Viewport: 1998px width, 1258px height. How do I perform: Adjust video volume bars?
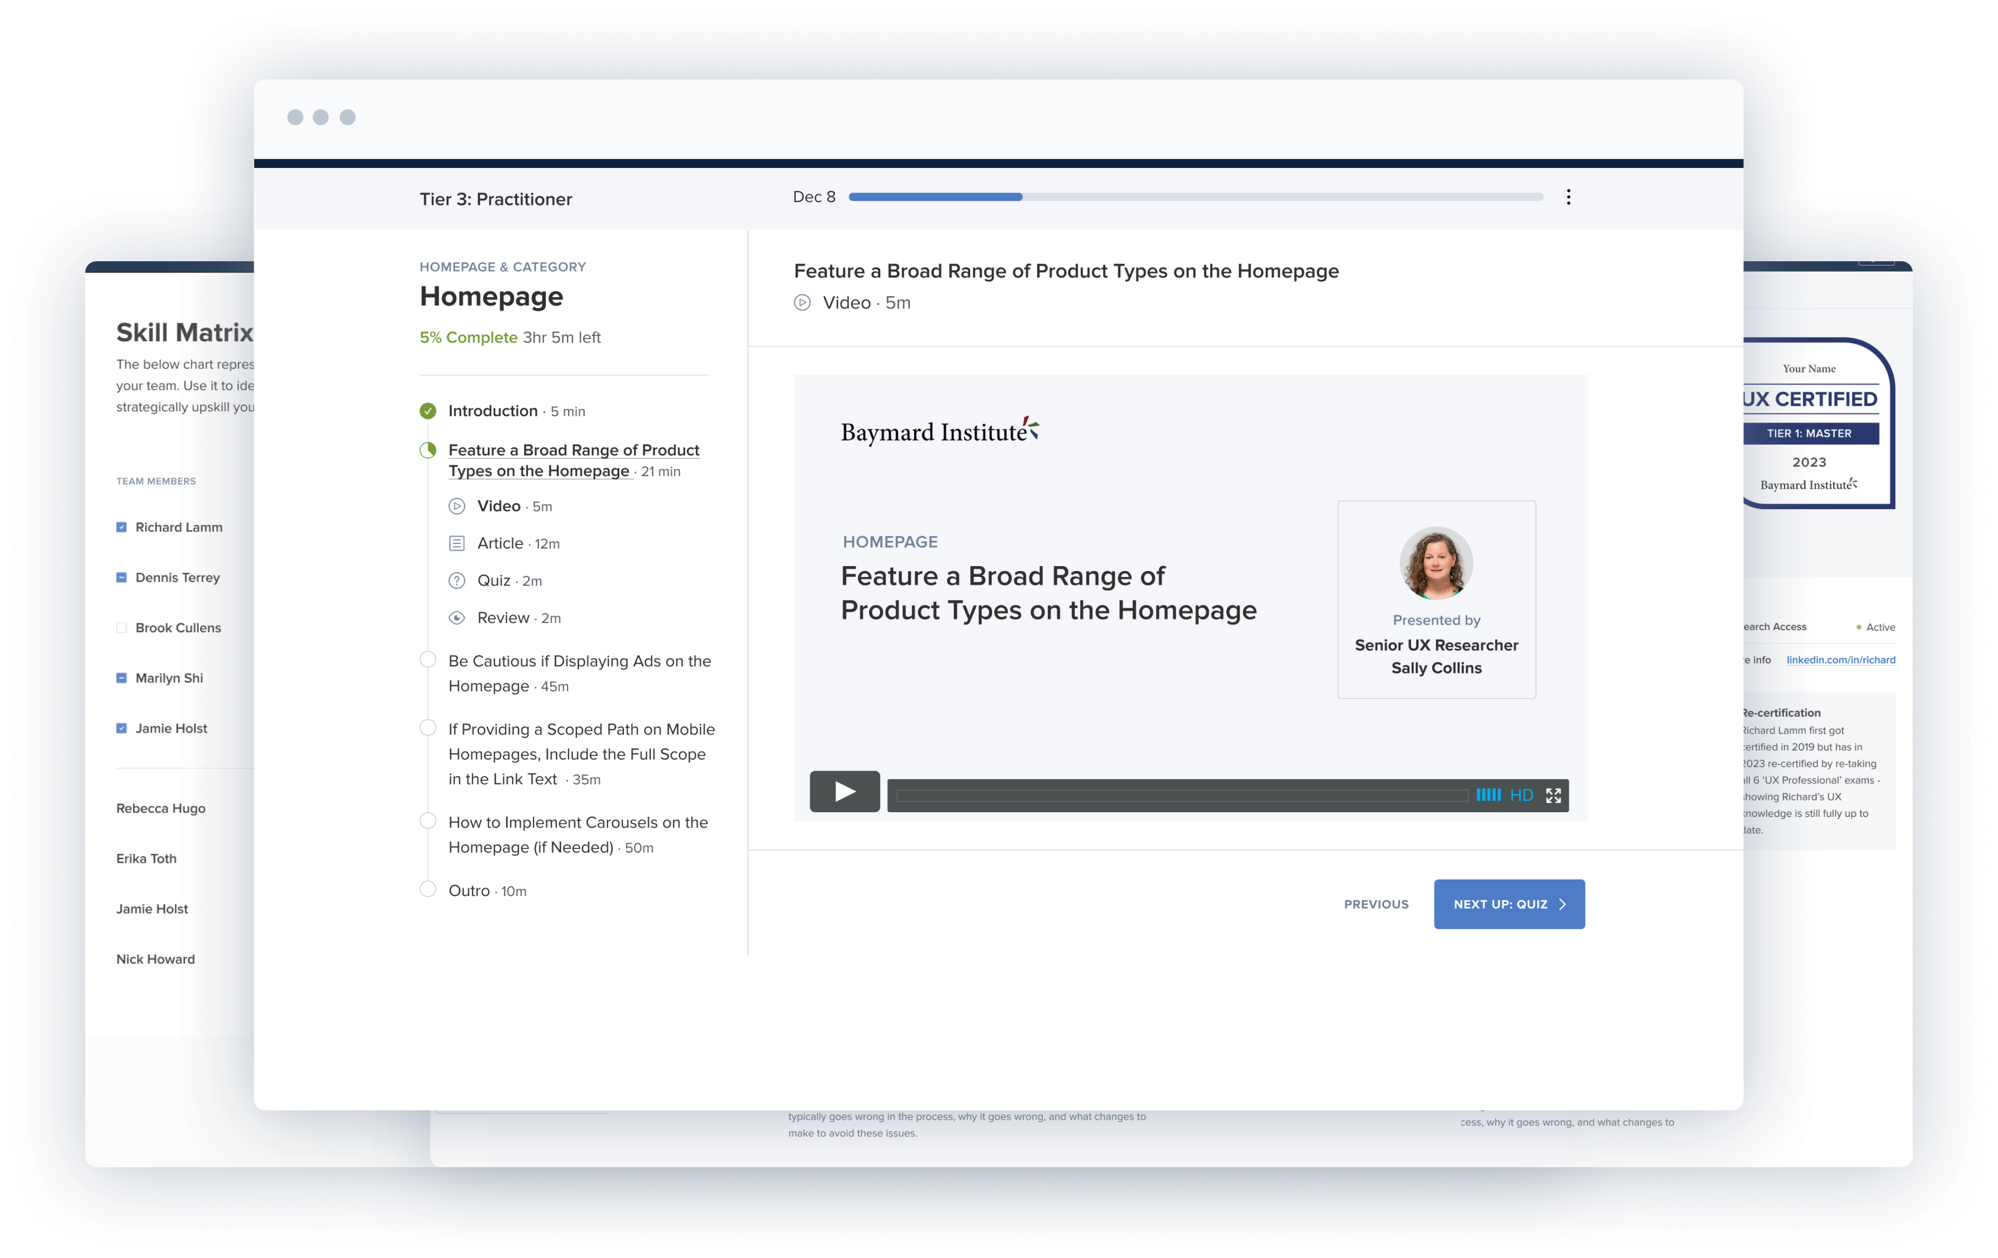coord(1487,795)
